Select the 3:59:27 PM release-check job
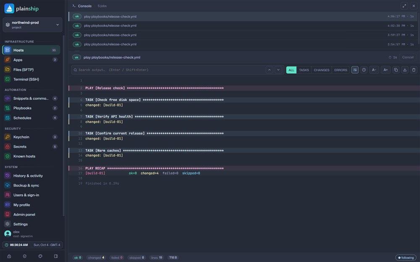This screenshot has width=420, height=262. coord(243,35)
